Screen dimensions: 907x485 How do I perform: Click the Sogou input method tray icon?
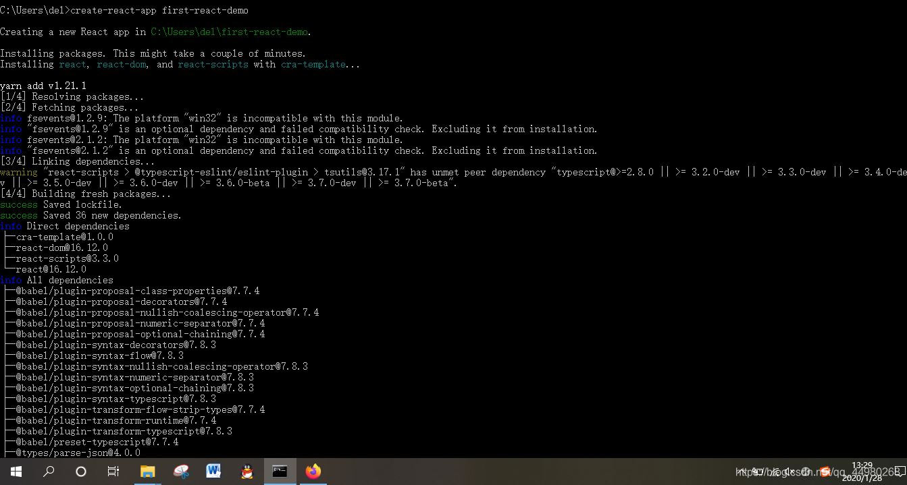point(825,472)
